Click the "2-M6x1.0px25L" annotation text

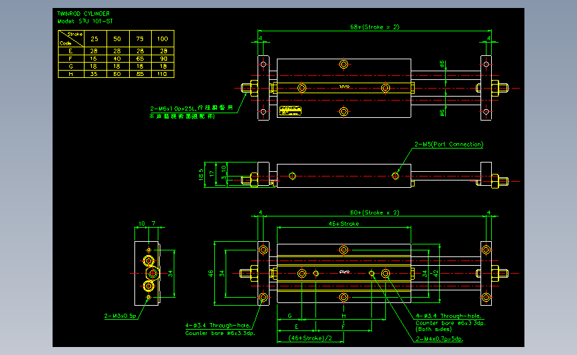[172, 109]
